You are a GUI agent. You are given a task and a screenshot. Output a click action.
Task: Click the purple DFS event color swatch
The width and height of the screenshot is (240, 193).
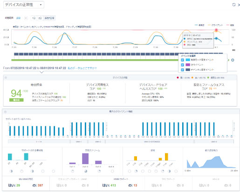click(x=188, y=65)
